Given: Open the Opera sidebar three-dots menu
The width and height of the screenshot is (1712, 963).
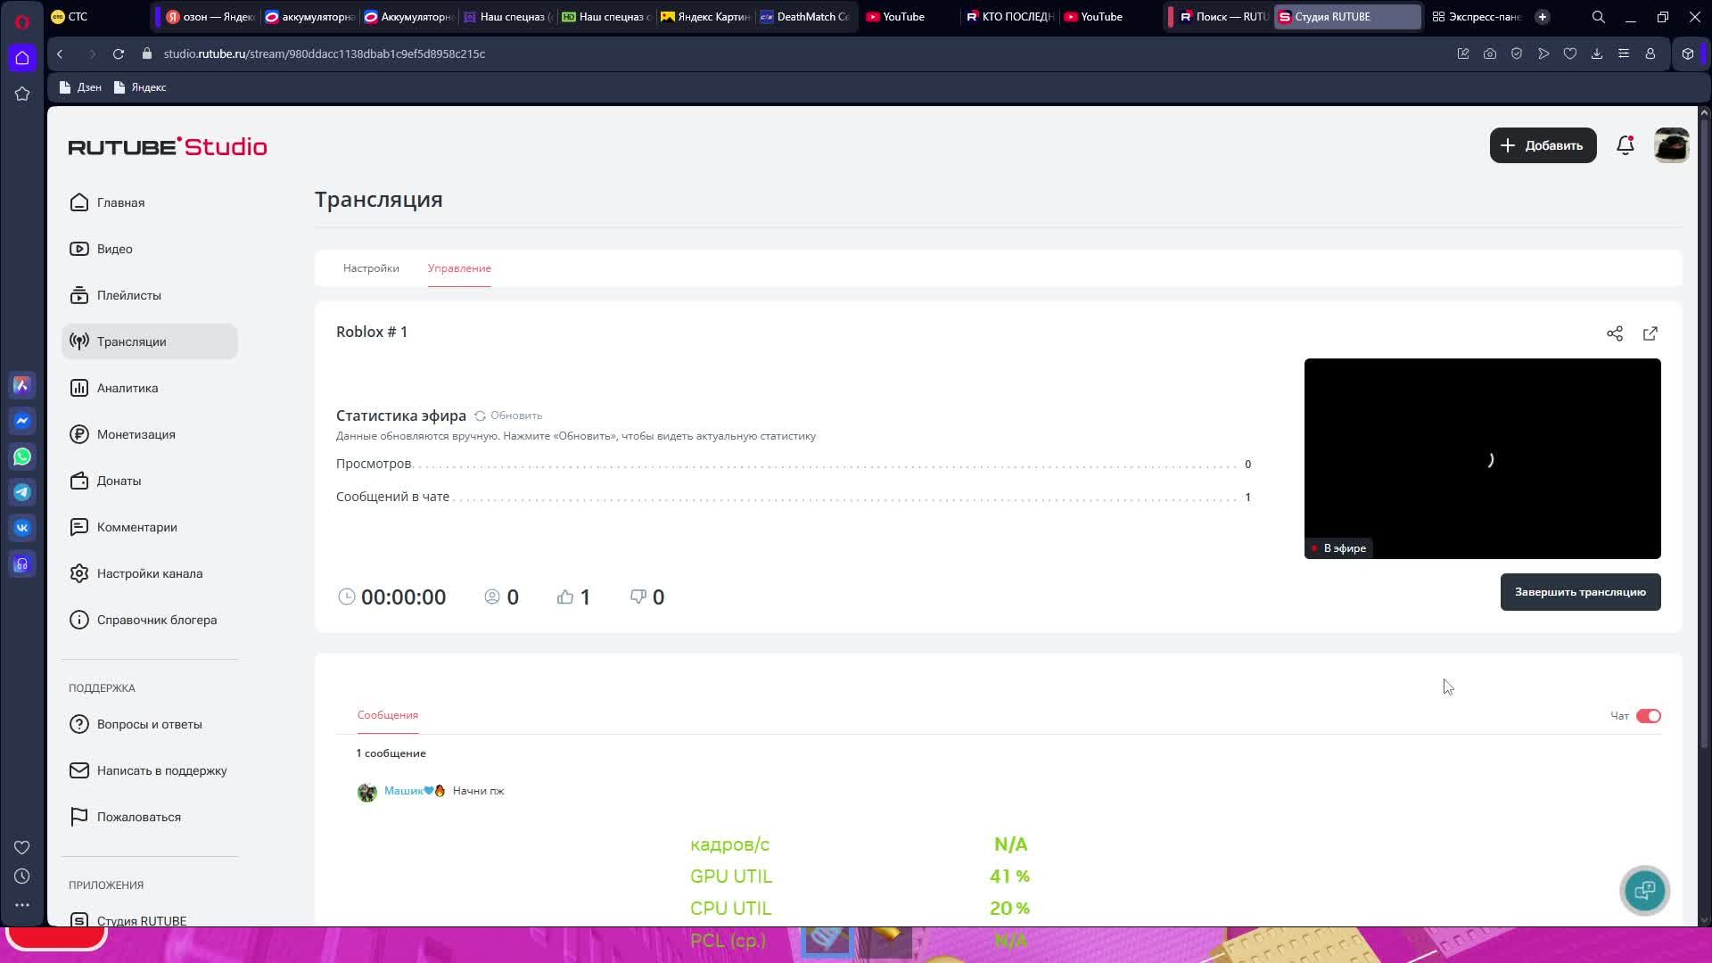Looking at the screenshot, I should (22, 904).
